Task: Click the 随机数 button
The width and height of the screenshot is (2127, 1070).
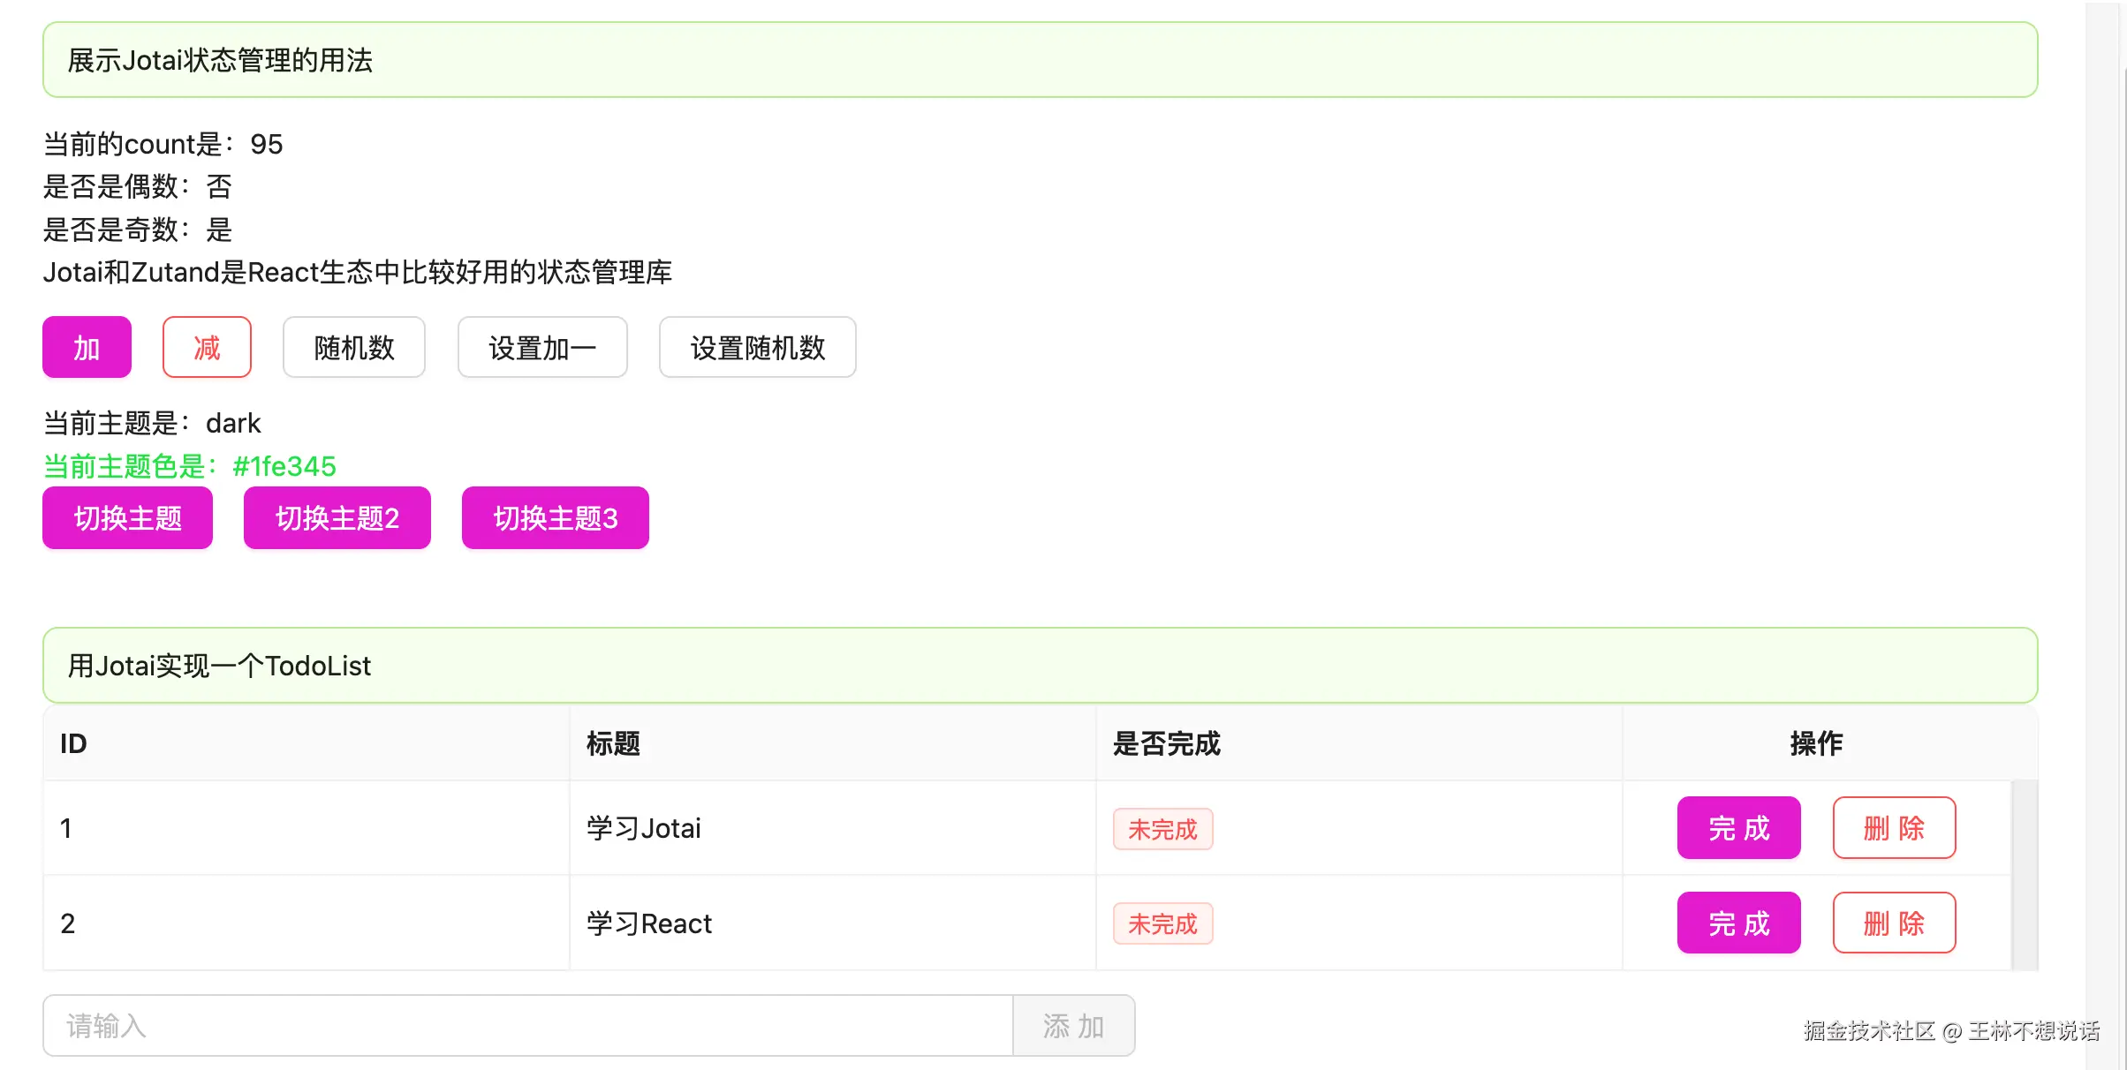Action: [x=353, y=347]
